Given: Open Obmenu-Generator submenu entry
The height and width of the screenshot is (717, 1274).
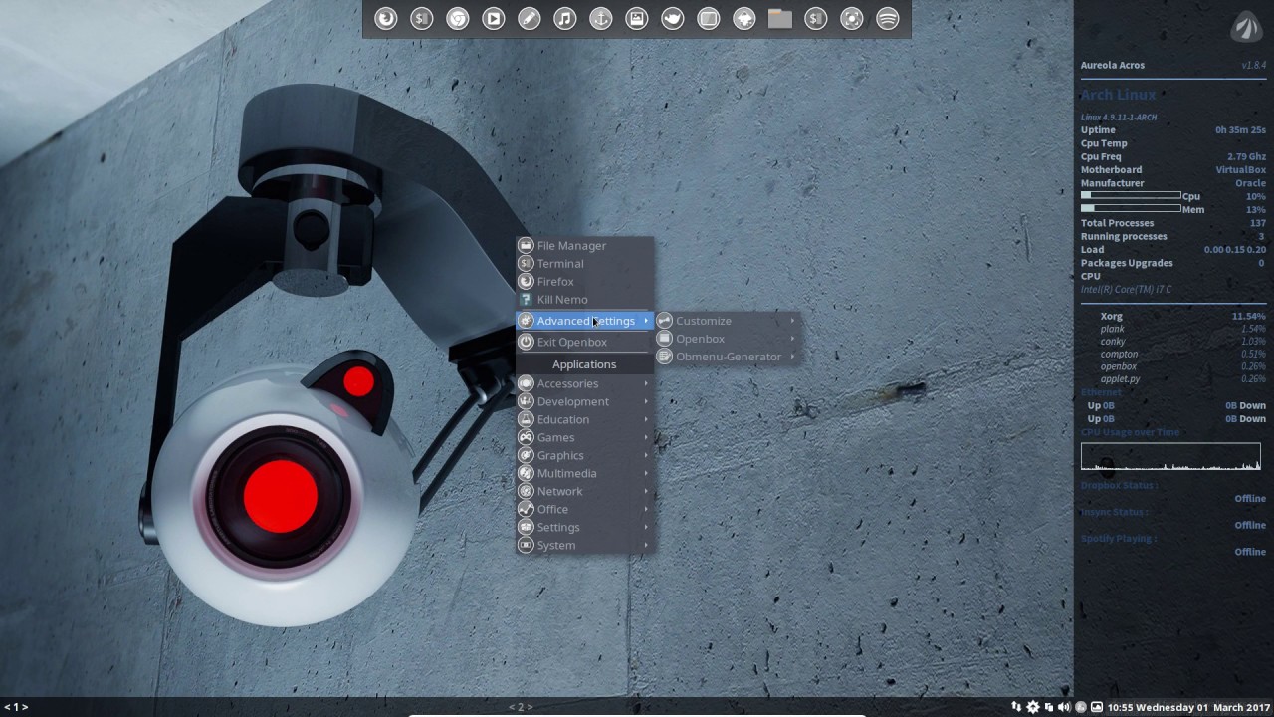Looking at the screenshot, I should 728,357.
